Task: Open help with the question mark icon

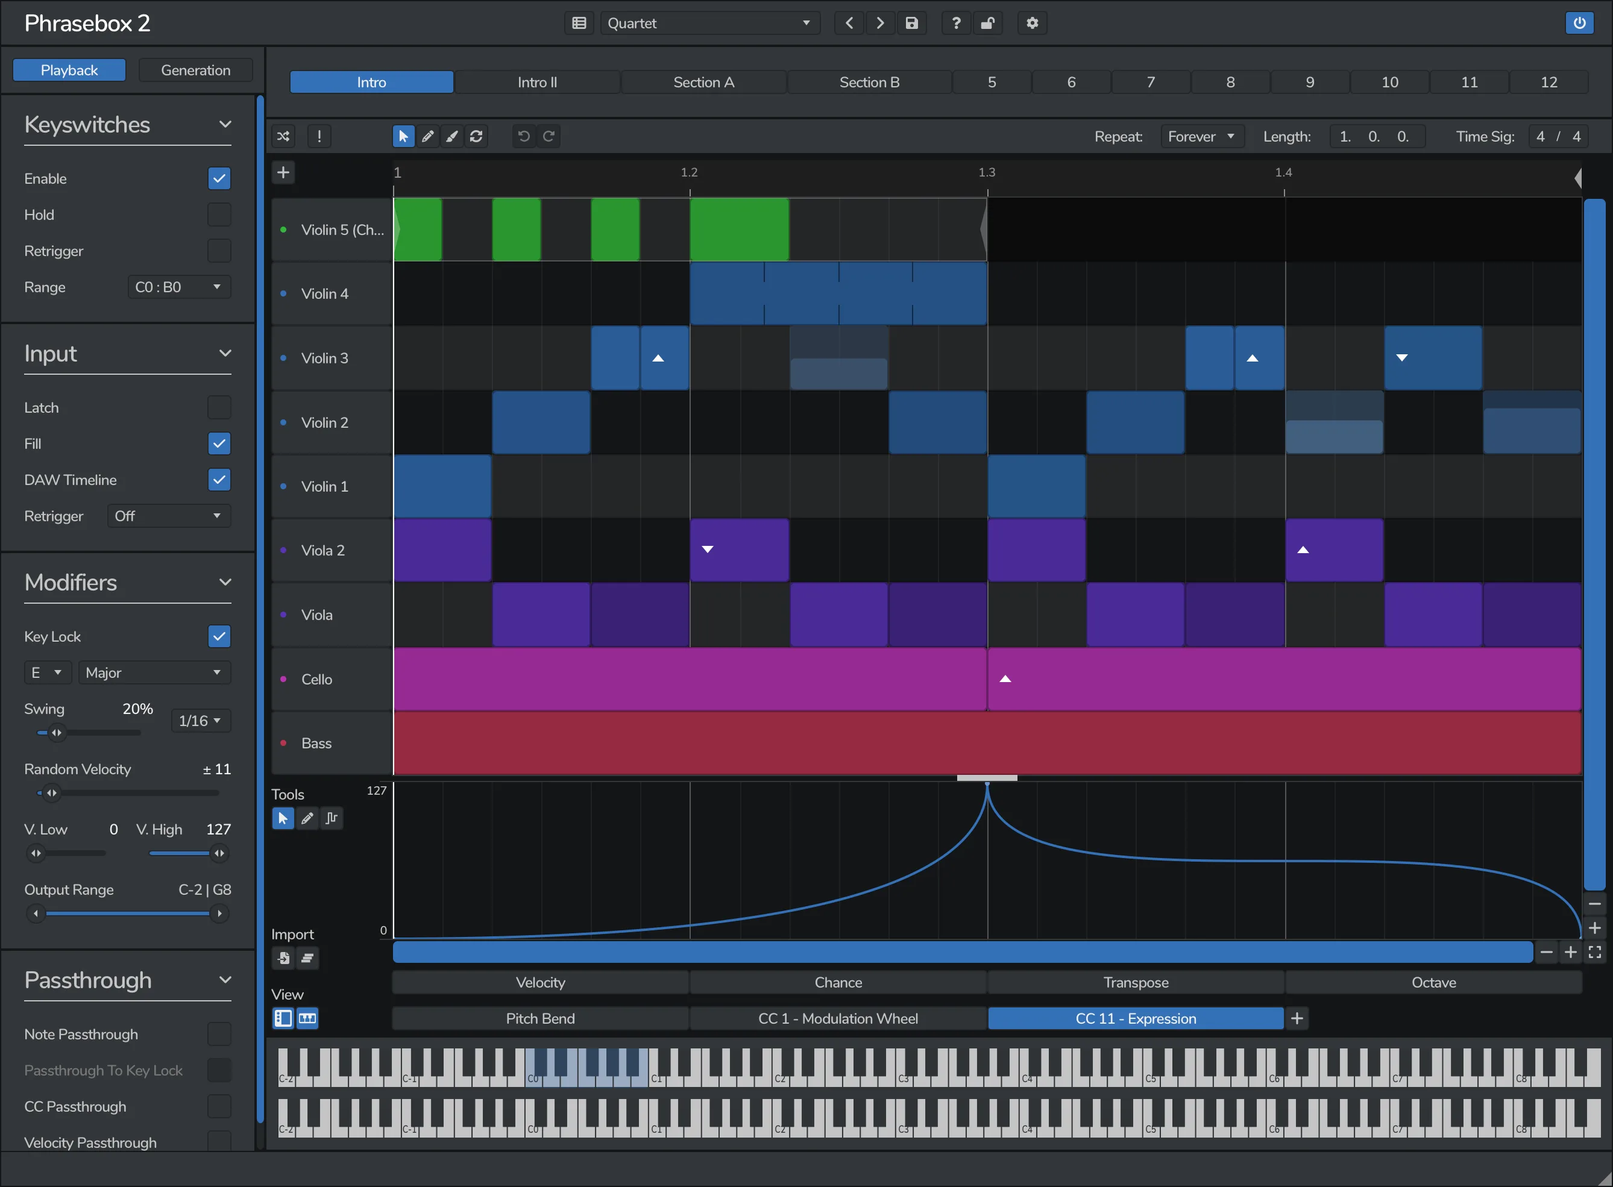Action: click(x=956, y=23)
